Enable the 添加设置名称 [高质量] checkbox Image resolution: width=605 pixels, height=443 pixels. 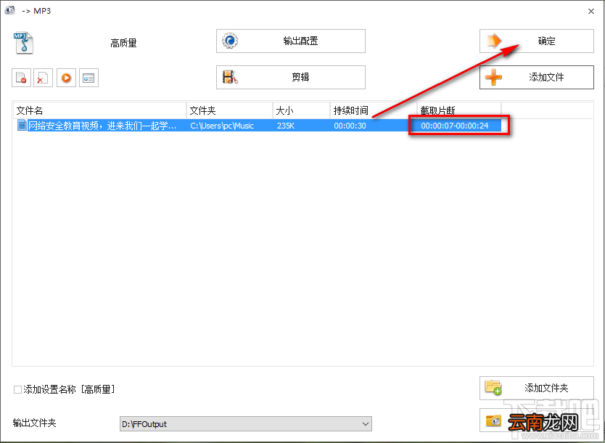(x=17, y=389)
